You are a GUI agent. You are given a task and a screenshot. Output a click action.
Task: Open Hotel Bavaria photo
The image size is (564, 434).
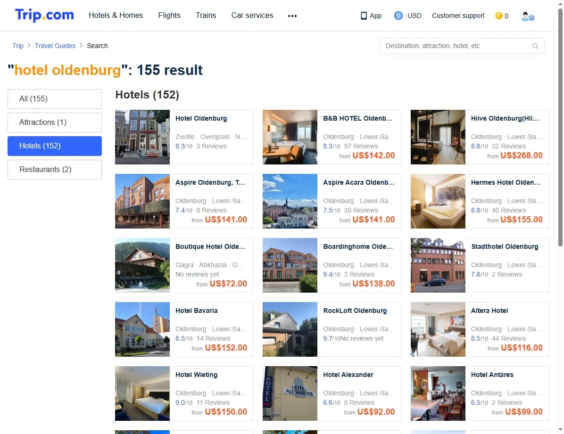(142, 329)
